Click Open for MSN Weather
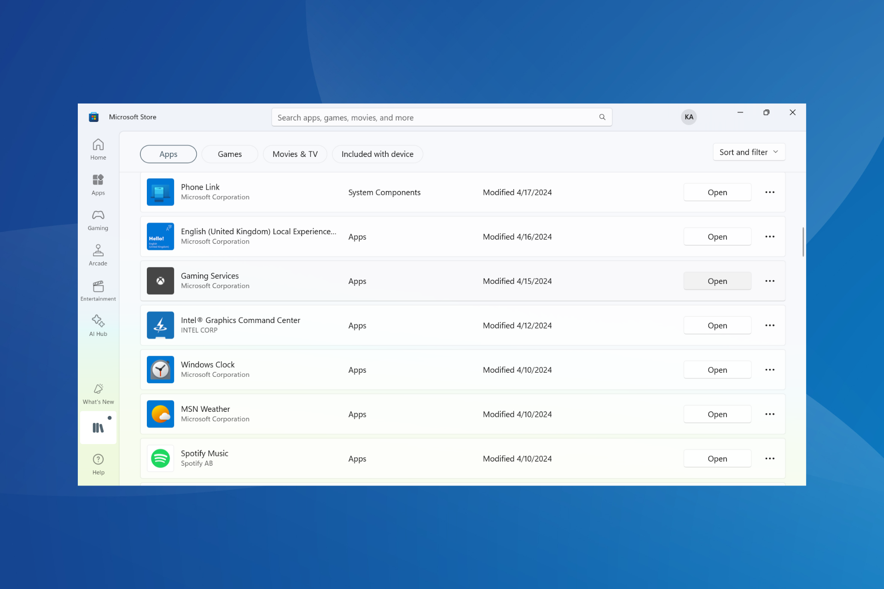The width and height of the screenshot is (884, 589). point(717,414)
